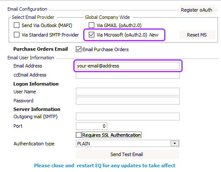Click the 'Select Email Provider' group label
Image resolution: width=221 pixels, height=172 pixels.
click(x=33, y=17)
